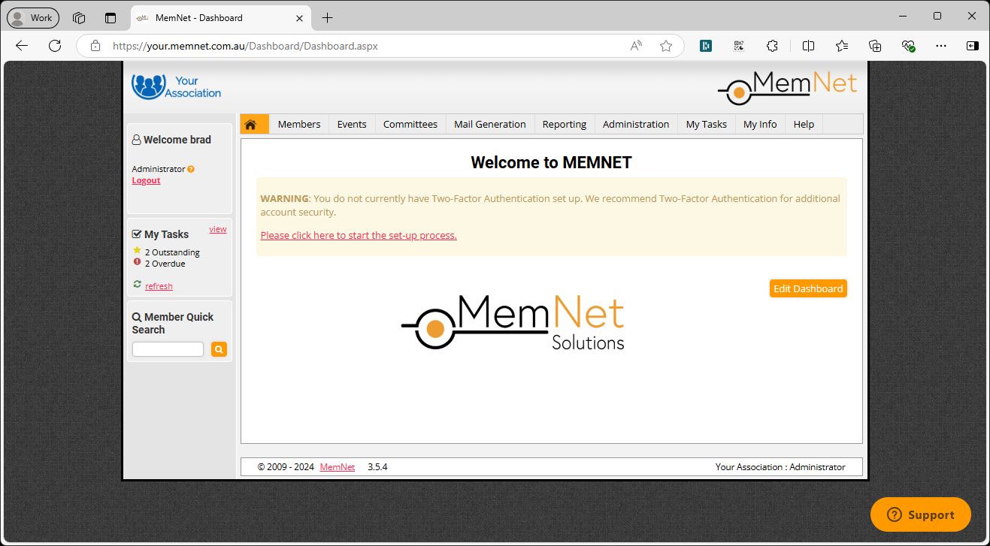
Task: Click inside the Member Quick Search field
Action: click(x=167, y=348)
